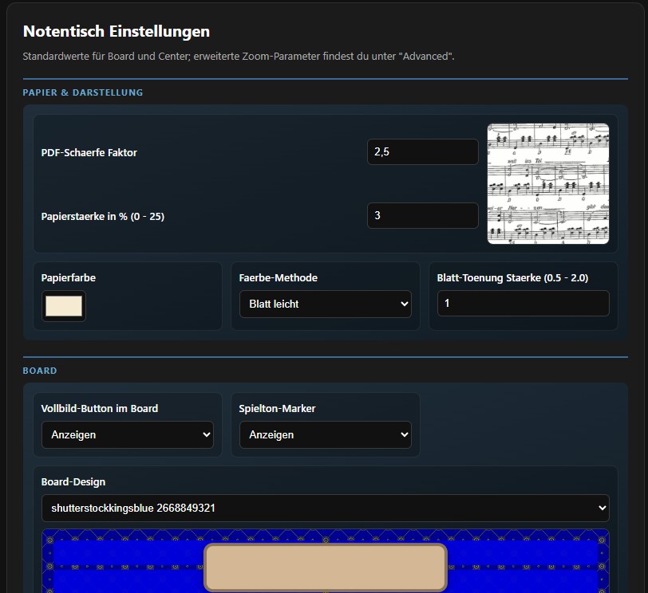The height and width of the screenshot is (593, 648).
Task: Click the 'Board-Design' label text
Action: 73,482
